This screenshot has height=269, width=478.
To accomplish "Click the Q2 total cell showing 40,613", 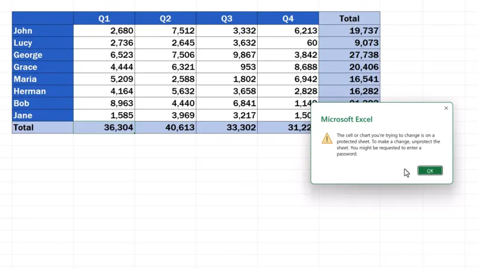I will pos(165,127).
